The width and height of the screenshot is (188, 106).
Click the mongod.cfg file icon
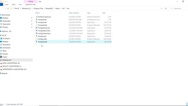click(x=37, y=19)
